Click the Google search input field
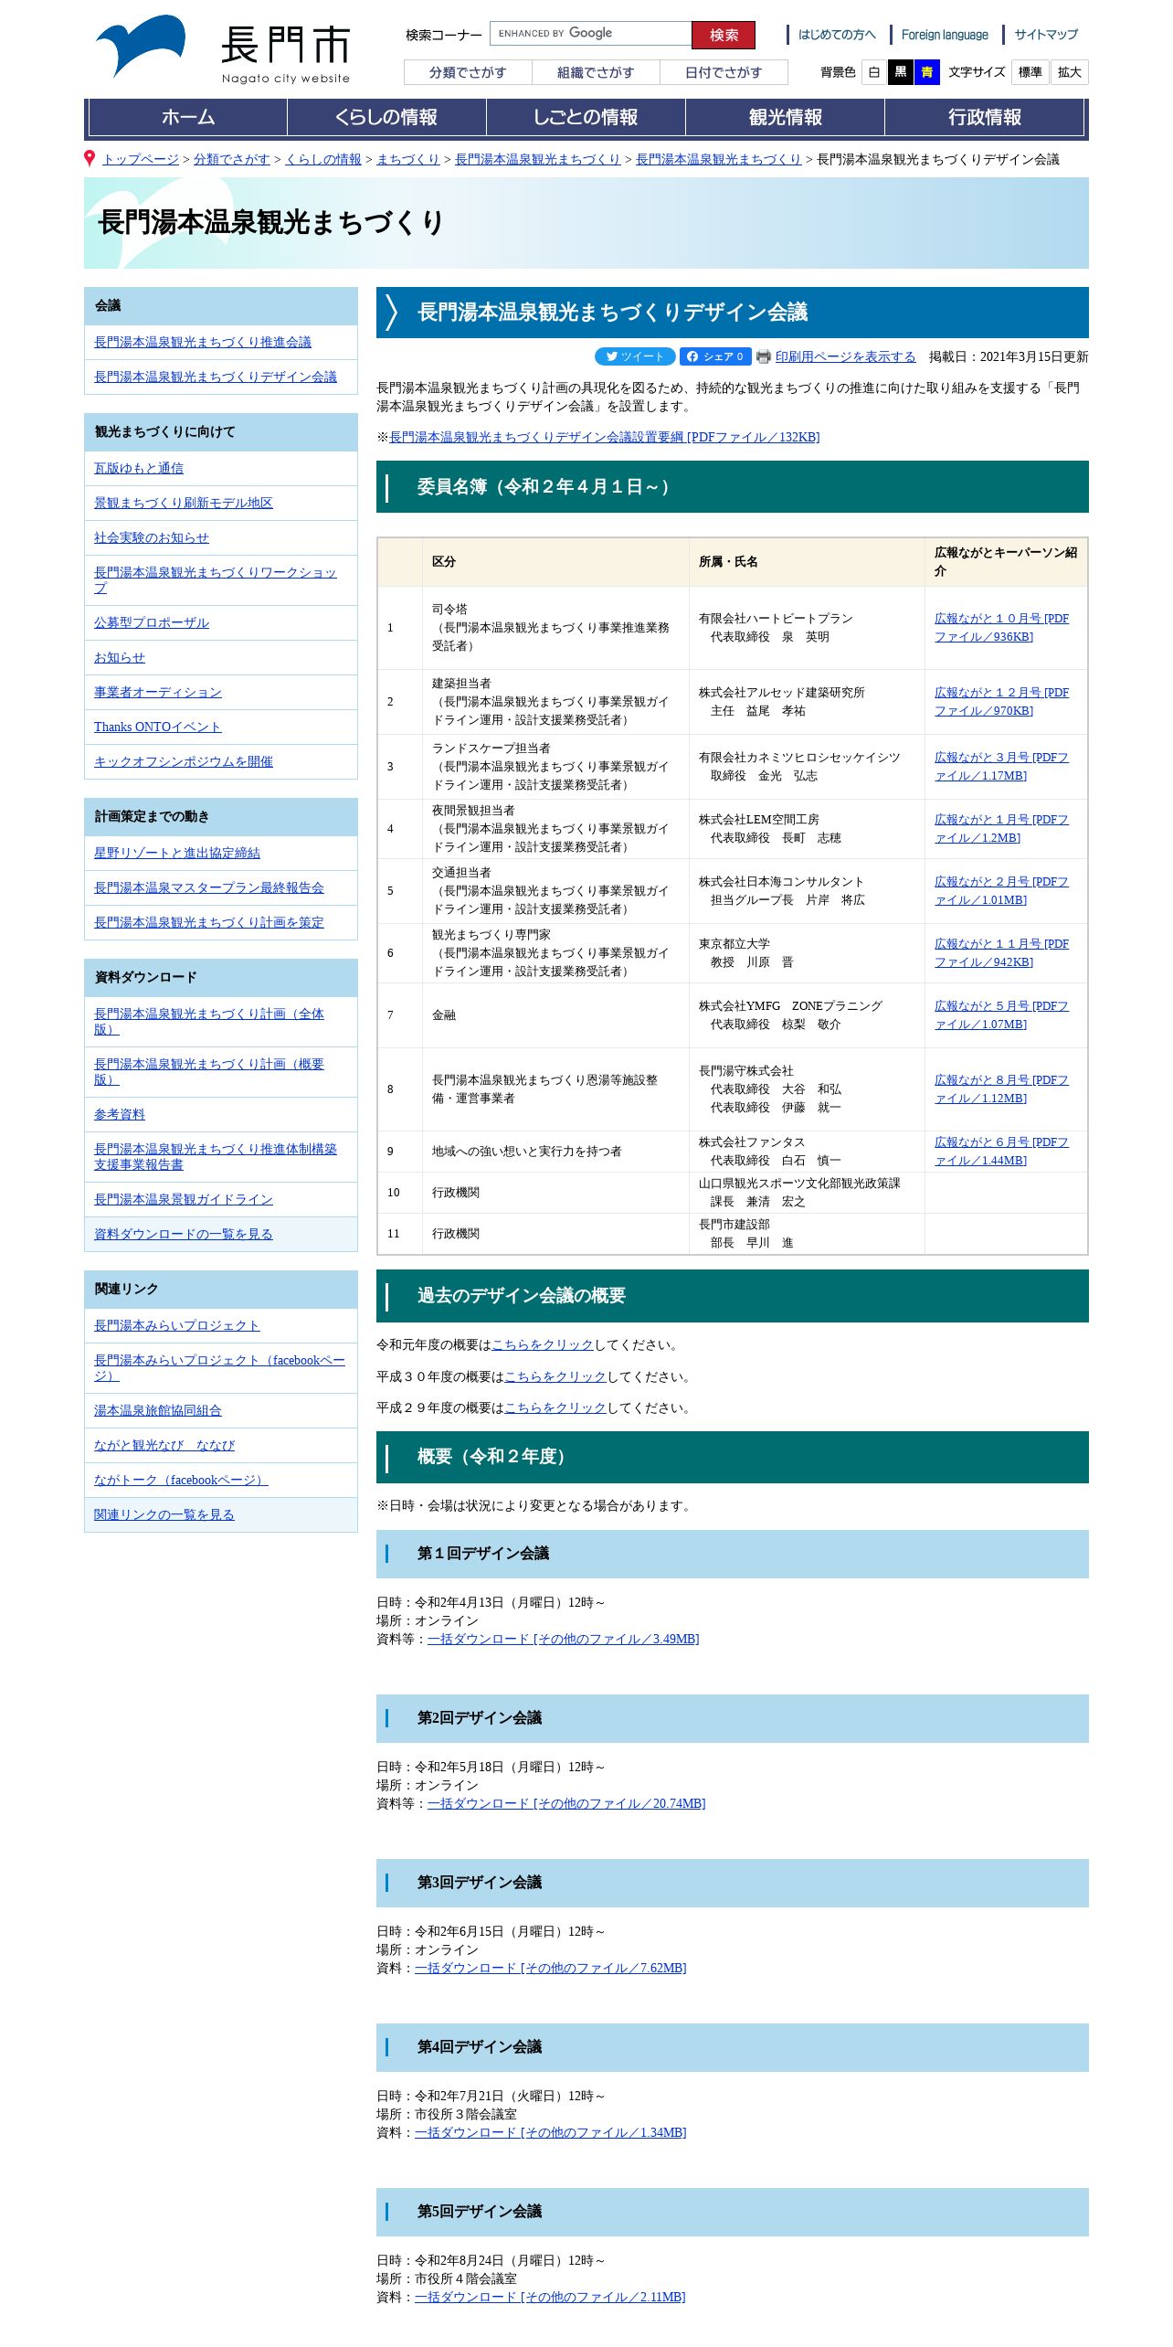 pos(590,34)
